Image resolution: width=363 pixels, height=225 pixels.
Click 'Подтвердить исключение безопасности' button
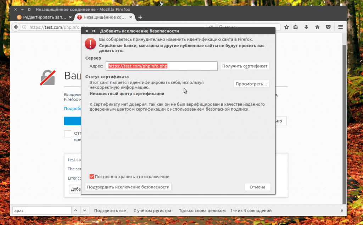(x=128, y=187)
